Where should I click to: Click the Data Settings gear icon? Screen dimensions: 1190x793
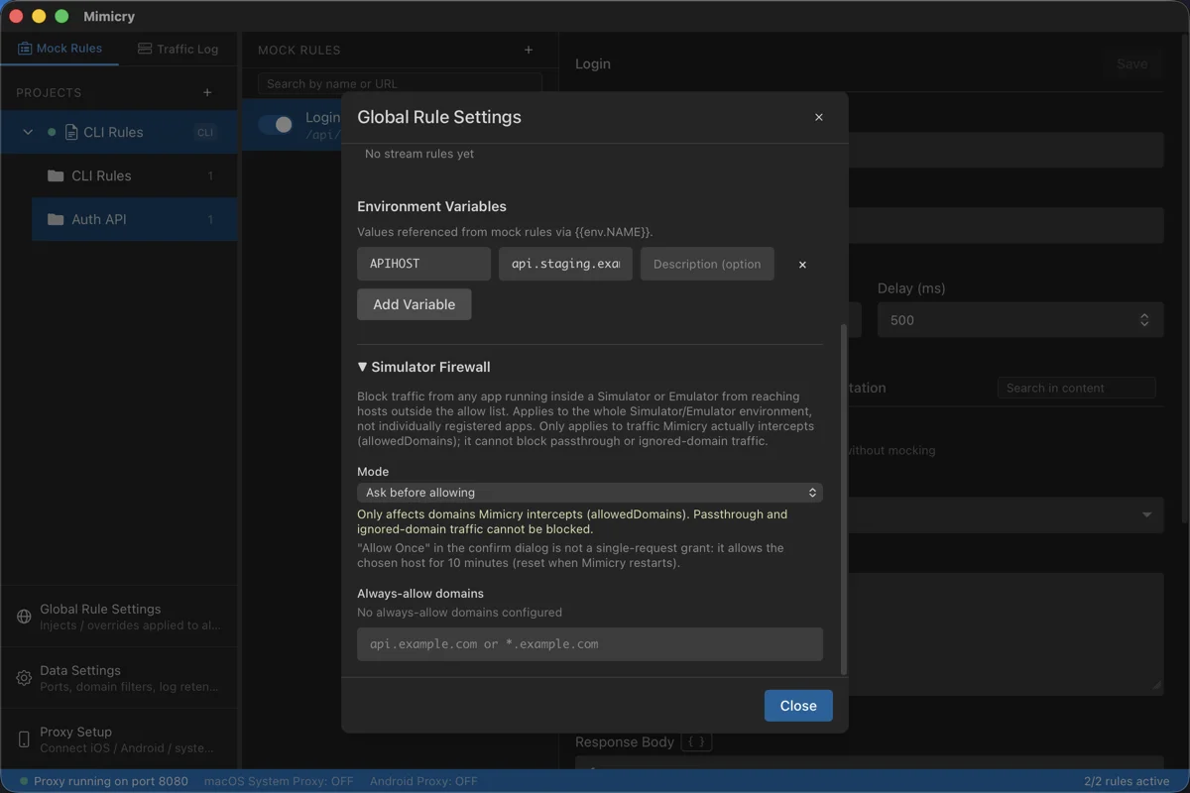[24, 678]
